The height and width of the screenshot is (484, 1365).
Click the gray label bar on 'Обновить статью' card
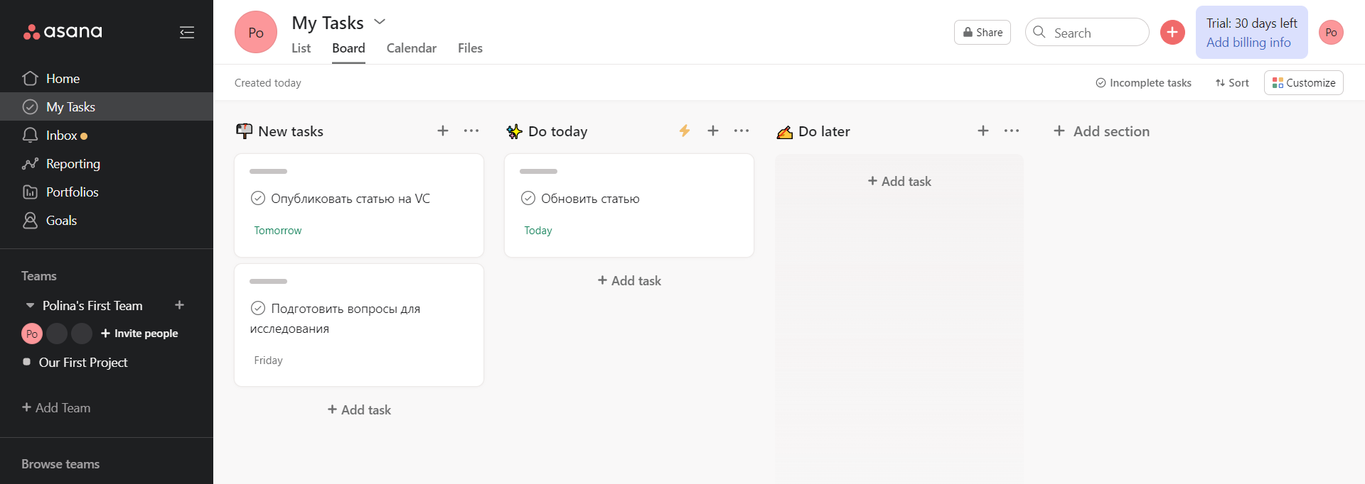tap(538, 172)
